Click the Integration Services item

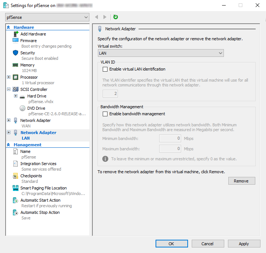(38, 164)
